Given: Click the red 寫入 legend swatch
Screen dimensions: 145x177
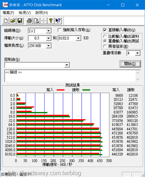Looking at the screenshot, I should (x=61, y=90).
